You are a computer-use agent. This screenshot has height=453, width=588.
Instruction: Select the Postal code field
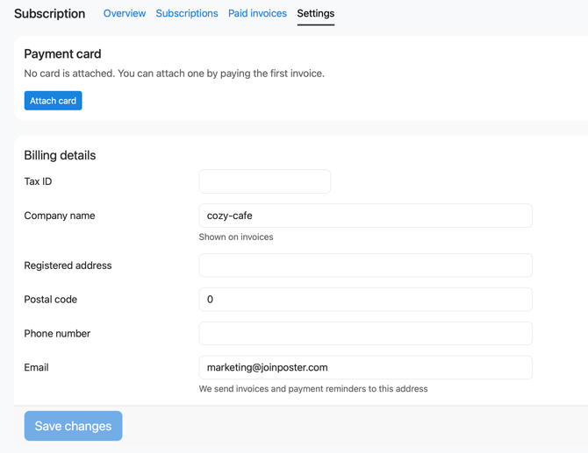coord(366,300)
